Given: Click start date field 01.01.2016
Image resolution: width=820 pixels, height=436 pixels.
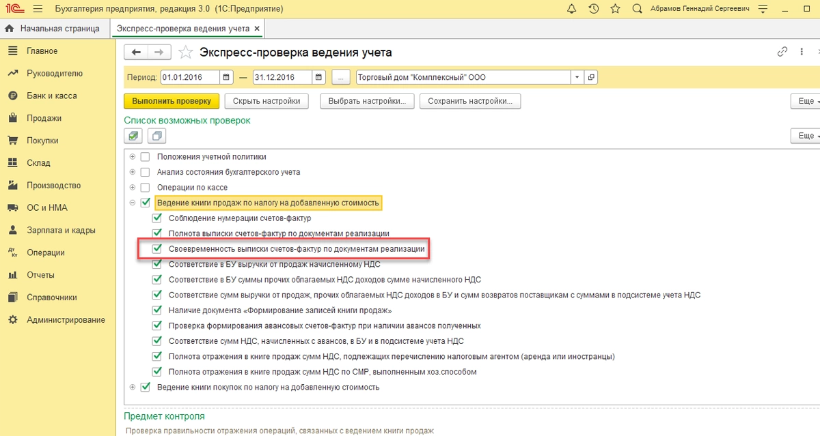Looking at the screenshot, I should tap(191, 77).
